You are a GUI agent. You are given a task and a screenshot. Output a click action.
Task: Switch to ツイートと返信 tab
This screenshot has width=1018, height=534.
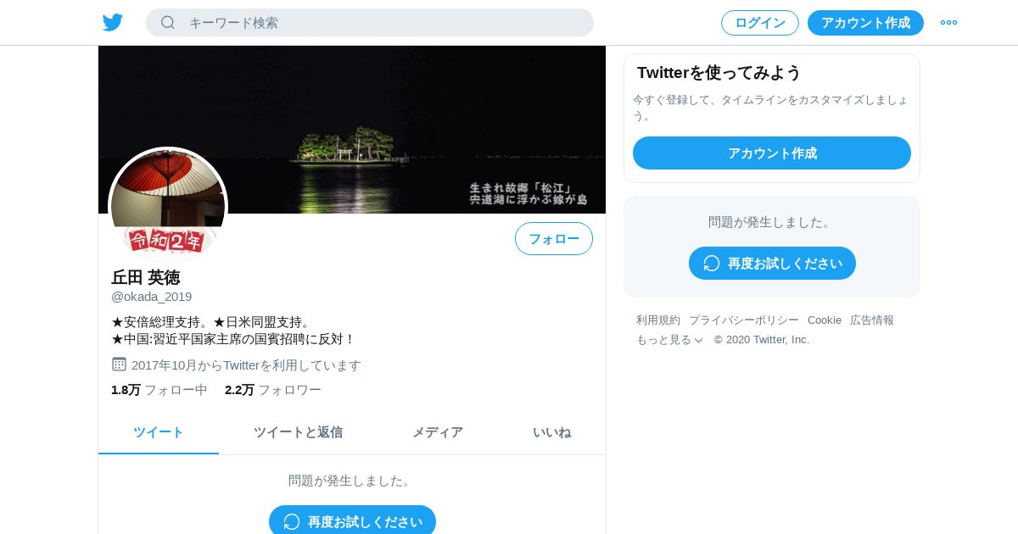pos(298,432)
